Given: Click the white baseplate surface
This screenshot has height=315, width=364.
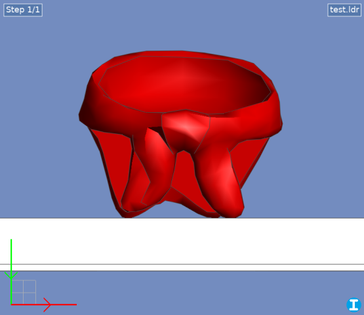Looking at the screenshot, I should tap(182, 241).
